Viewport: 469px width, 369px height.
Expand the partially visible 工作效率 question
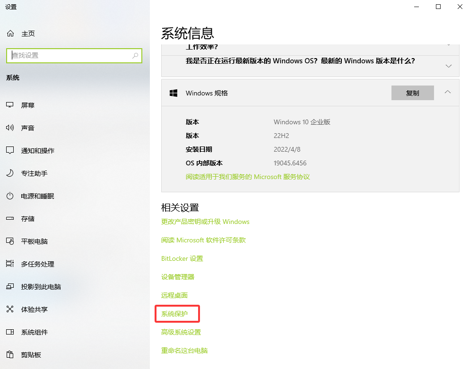[x=310, y=50]
